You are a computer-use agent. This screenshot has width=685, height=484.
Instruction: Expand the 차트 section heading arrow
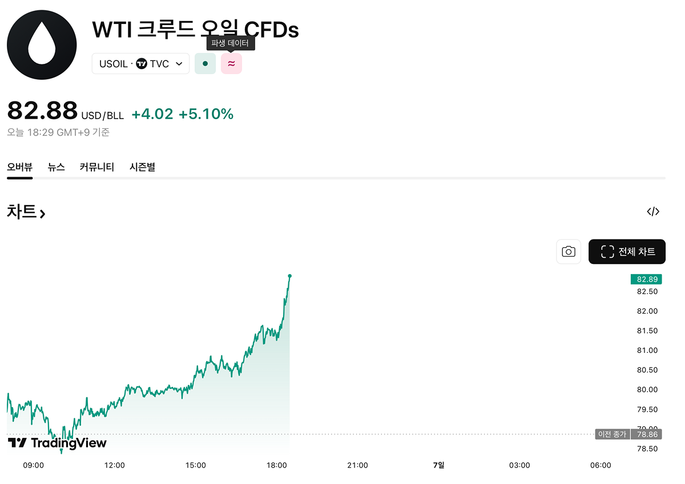tap(42, 214)
